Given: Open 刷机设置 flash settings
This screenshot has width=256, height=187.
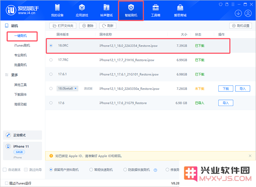Looking at the screenshot, I should pos(241,26).
